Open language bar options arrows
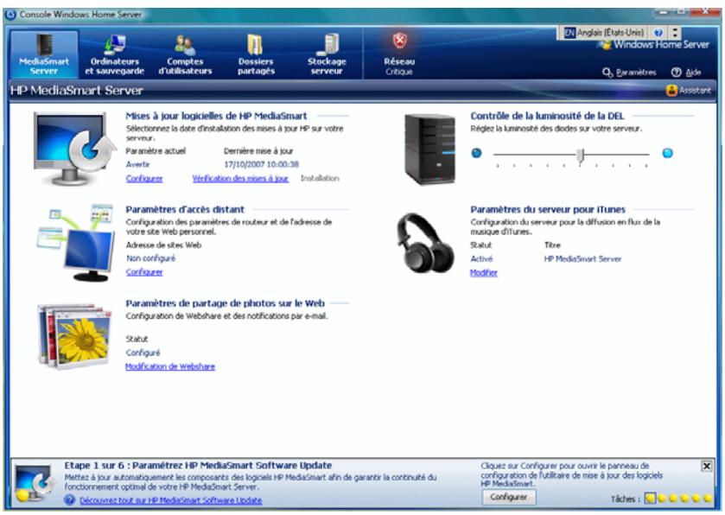Viewport: 725px width, 515px height. tap(675, 32)
